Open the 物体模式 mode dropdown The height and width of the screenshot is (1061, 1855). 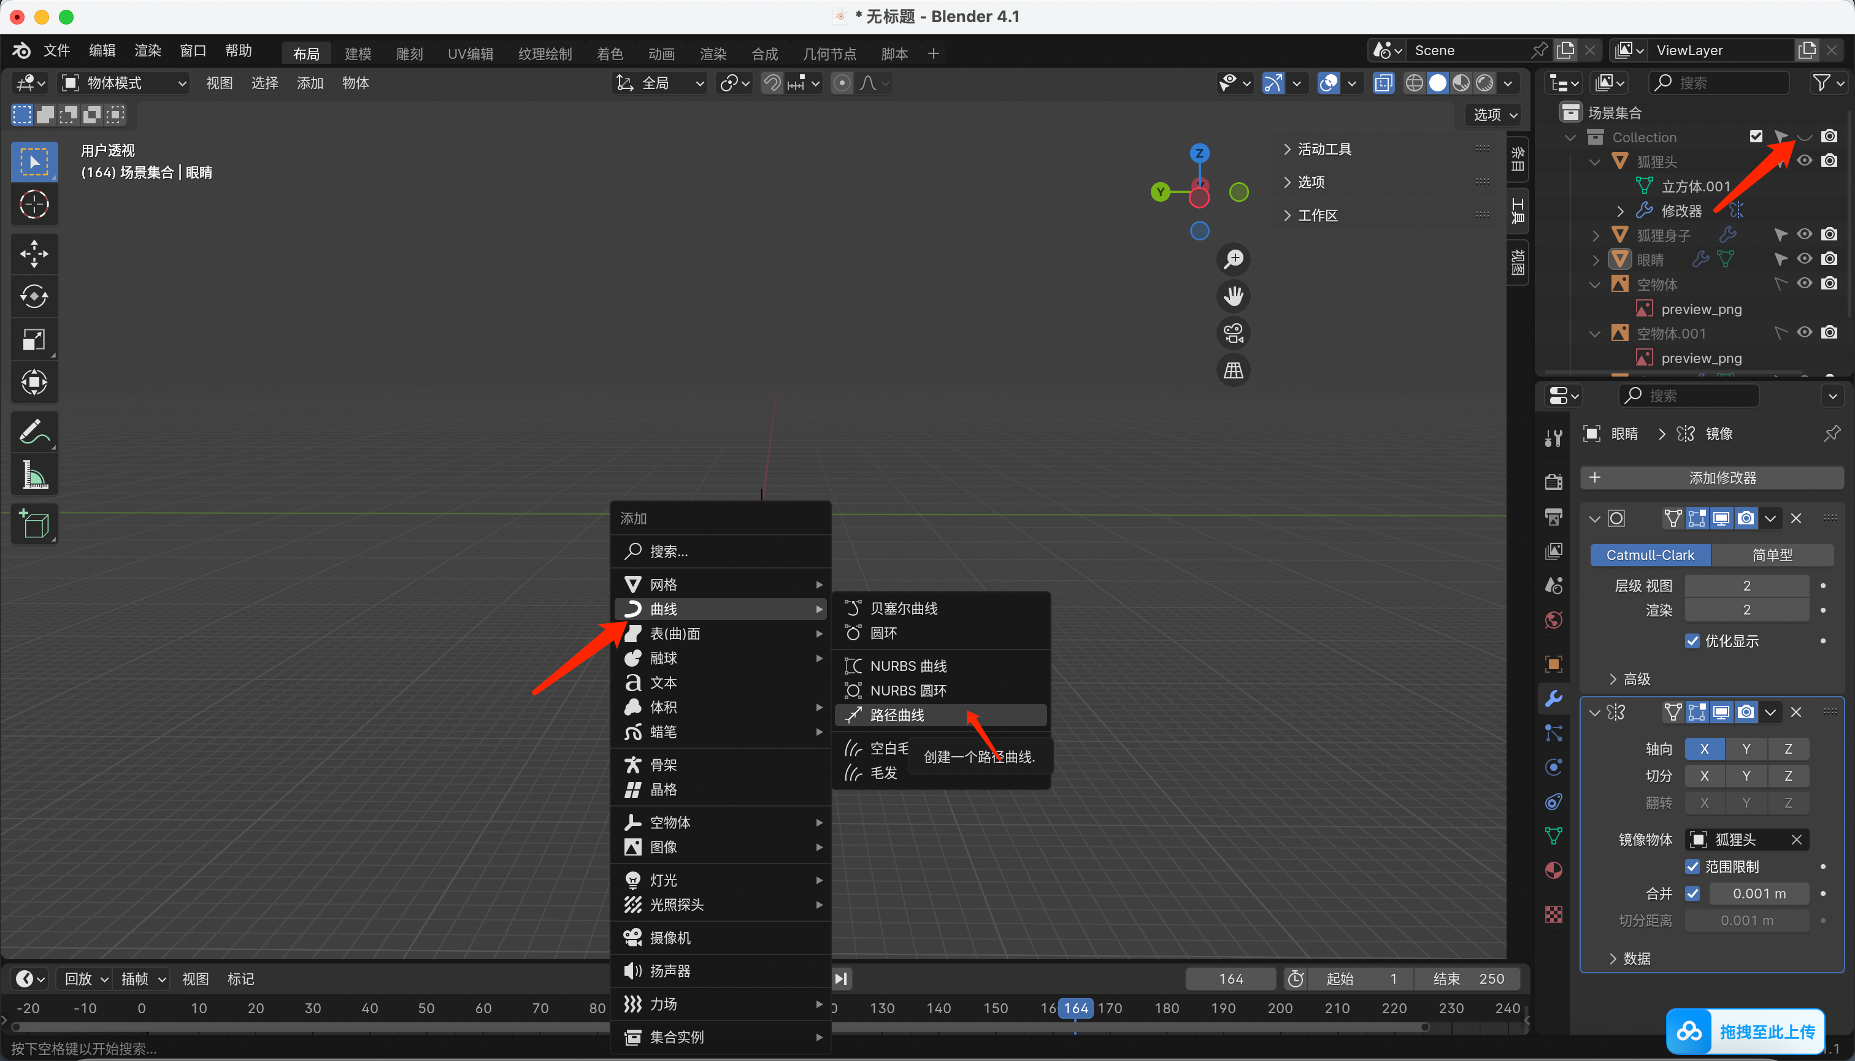124,83
